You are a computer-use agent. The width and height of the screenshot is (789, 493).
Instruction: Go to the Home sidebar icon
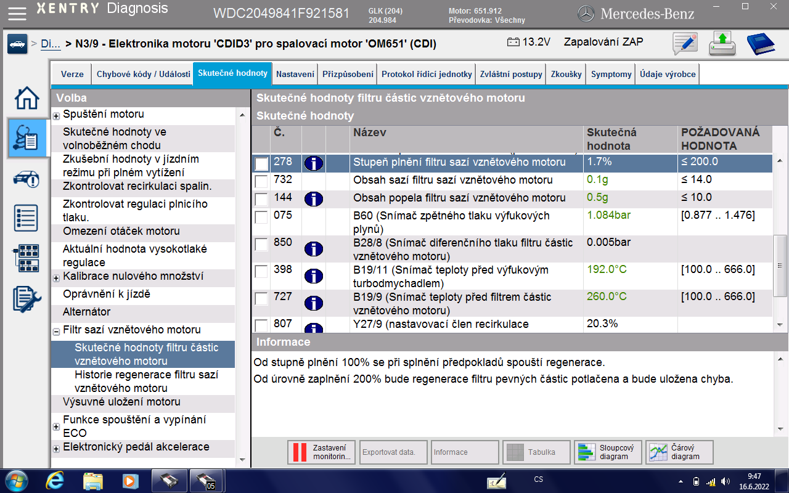[27, 97]
